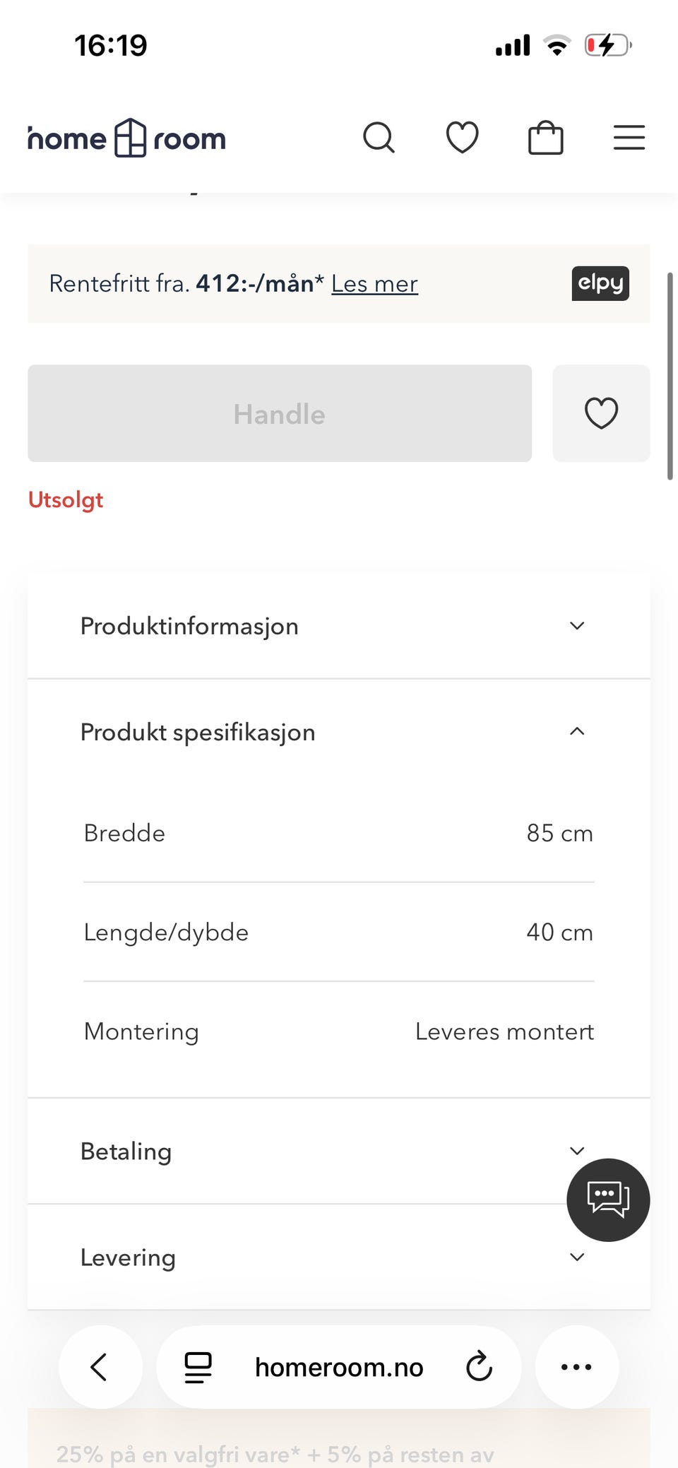Open favorites heart in header
The image size is (678, 1468).
[x=463, y=138]
